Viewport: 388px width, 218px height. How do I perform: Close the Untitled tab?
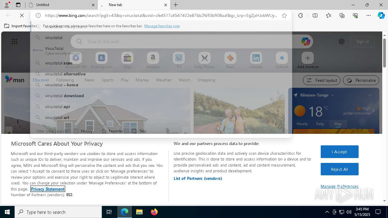pyautogui.click(x=93, y=5)
